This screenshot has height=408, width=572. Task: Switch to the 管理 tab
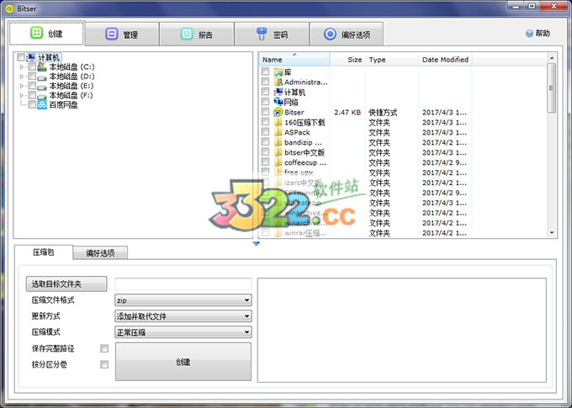(x=122, y=34)
